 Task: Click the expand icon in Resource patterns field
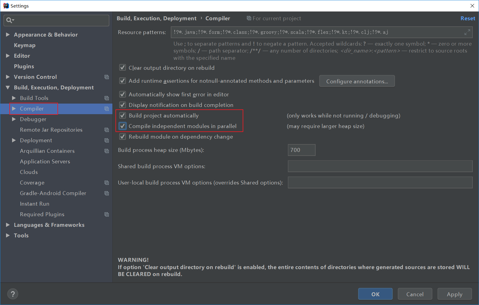click(x=467, y=32)
